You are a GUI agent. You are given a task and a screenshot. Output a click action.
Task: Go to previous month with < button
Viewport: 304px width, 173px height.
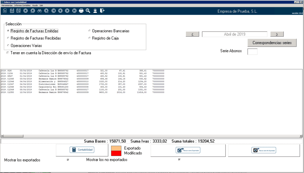(192, 34)
